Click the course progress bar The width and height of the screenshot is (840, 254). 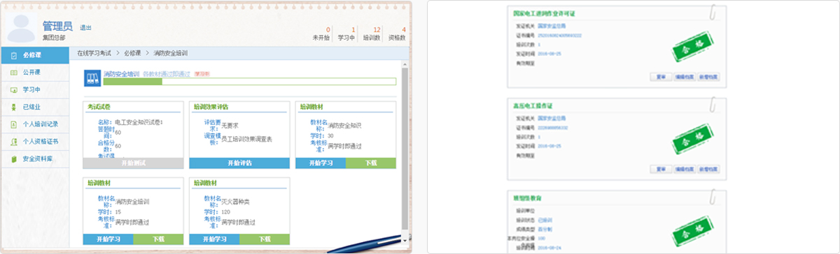pyautogui.click(x=249, y=82)
